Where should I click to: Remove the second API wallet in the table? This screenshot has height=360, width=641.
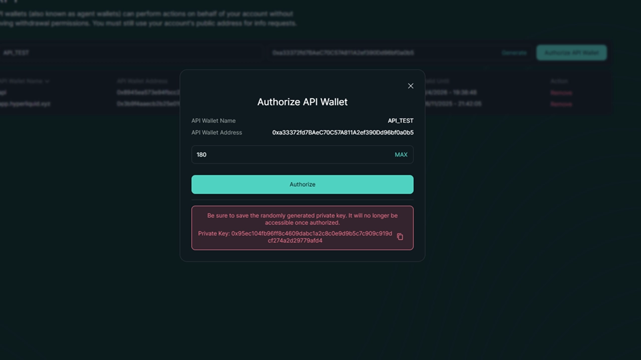[x=561, y=104]
